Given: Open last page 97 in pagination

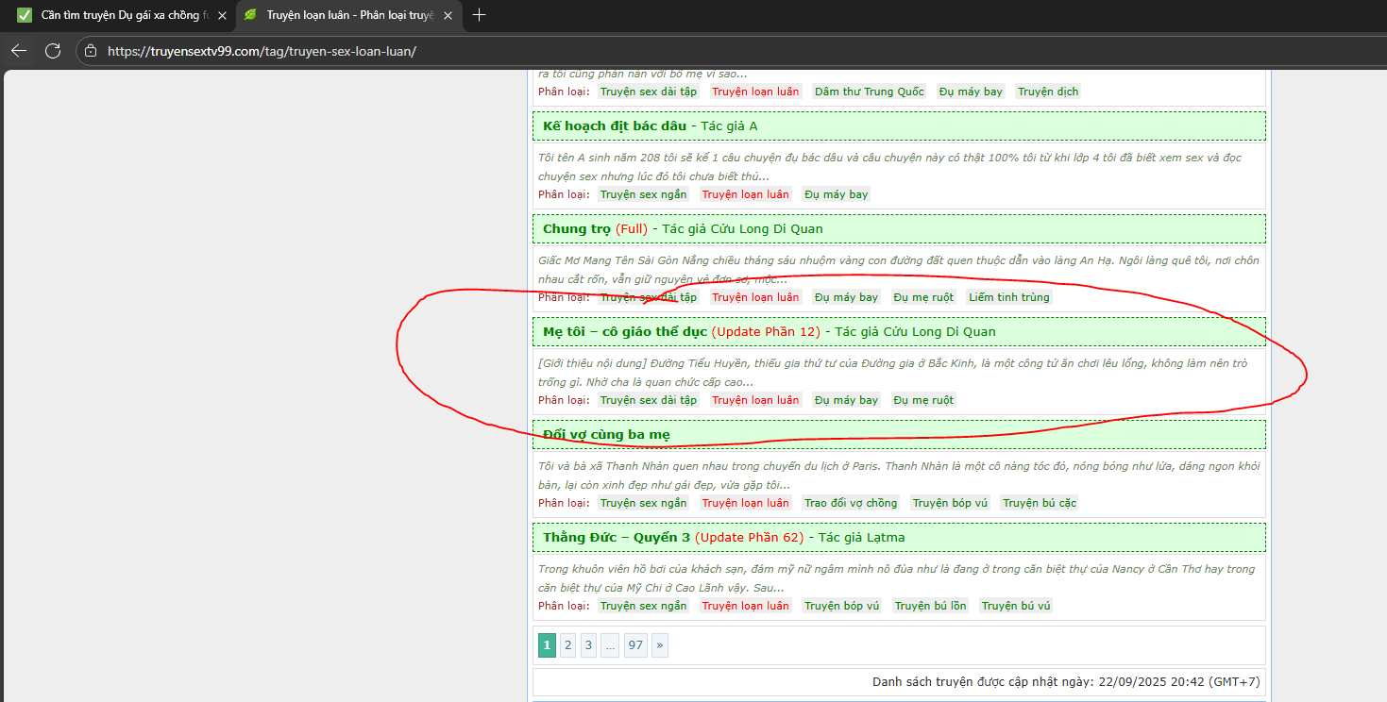Looking at the screenshot, I should click(x=635, y=645).
